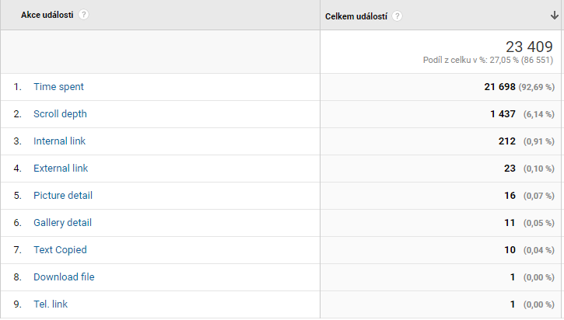Open the Text Copied event action
This screenshot has height=320, width=564.
[60, 250]
